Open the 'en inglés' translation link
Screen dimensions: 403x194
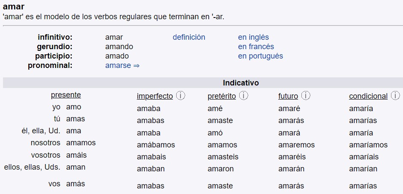coord(253,37)
